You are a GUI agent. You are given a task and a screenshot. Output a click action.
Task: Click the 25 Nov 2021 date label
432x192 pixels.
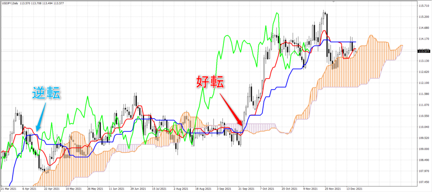pyautogui.click(x=332, y=189)
